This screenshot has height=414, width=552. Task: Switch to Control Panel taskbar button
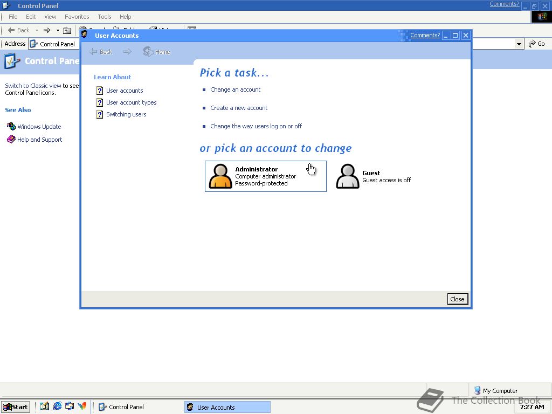pos(139,407)
